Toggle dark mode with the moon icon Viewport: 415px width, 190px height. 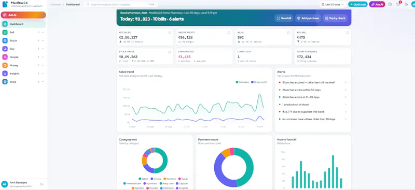407,4
